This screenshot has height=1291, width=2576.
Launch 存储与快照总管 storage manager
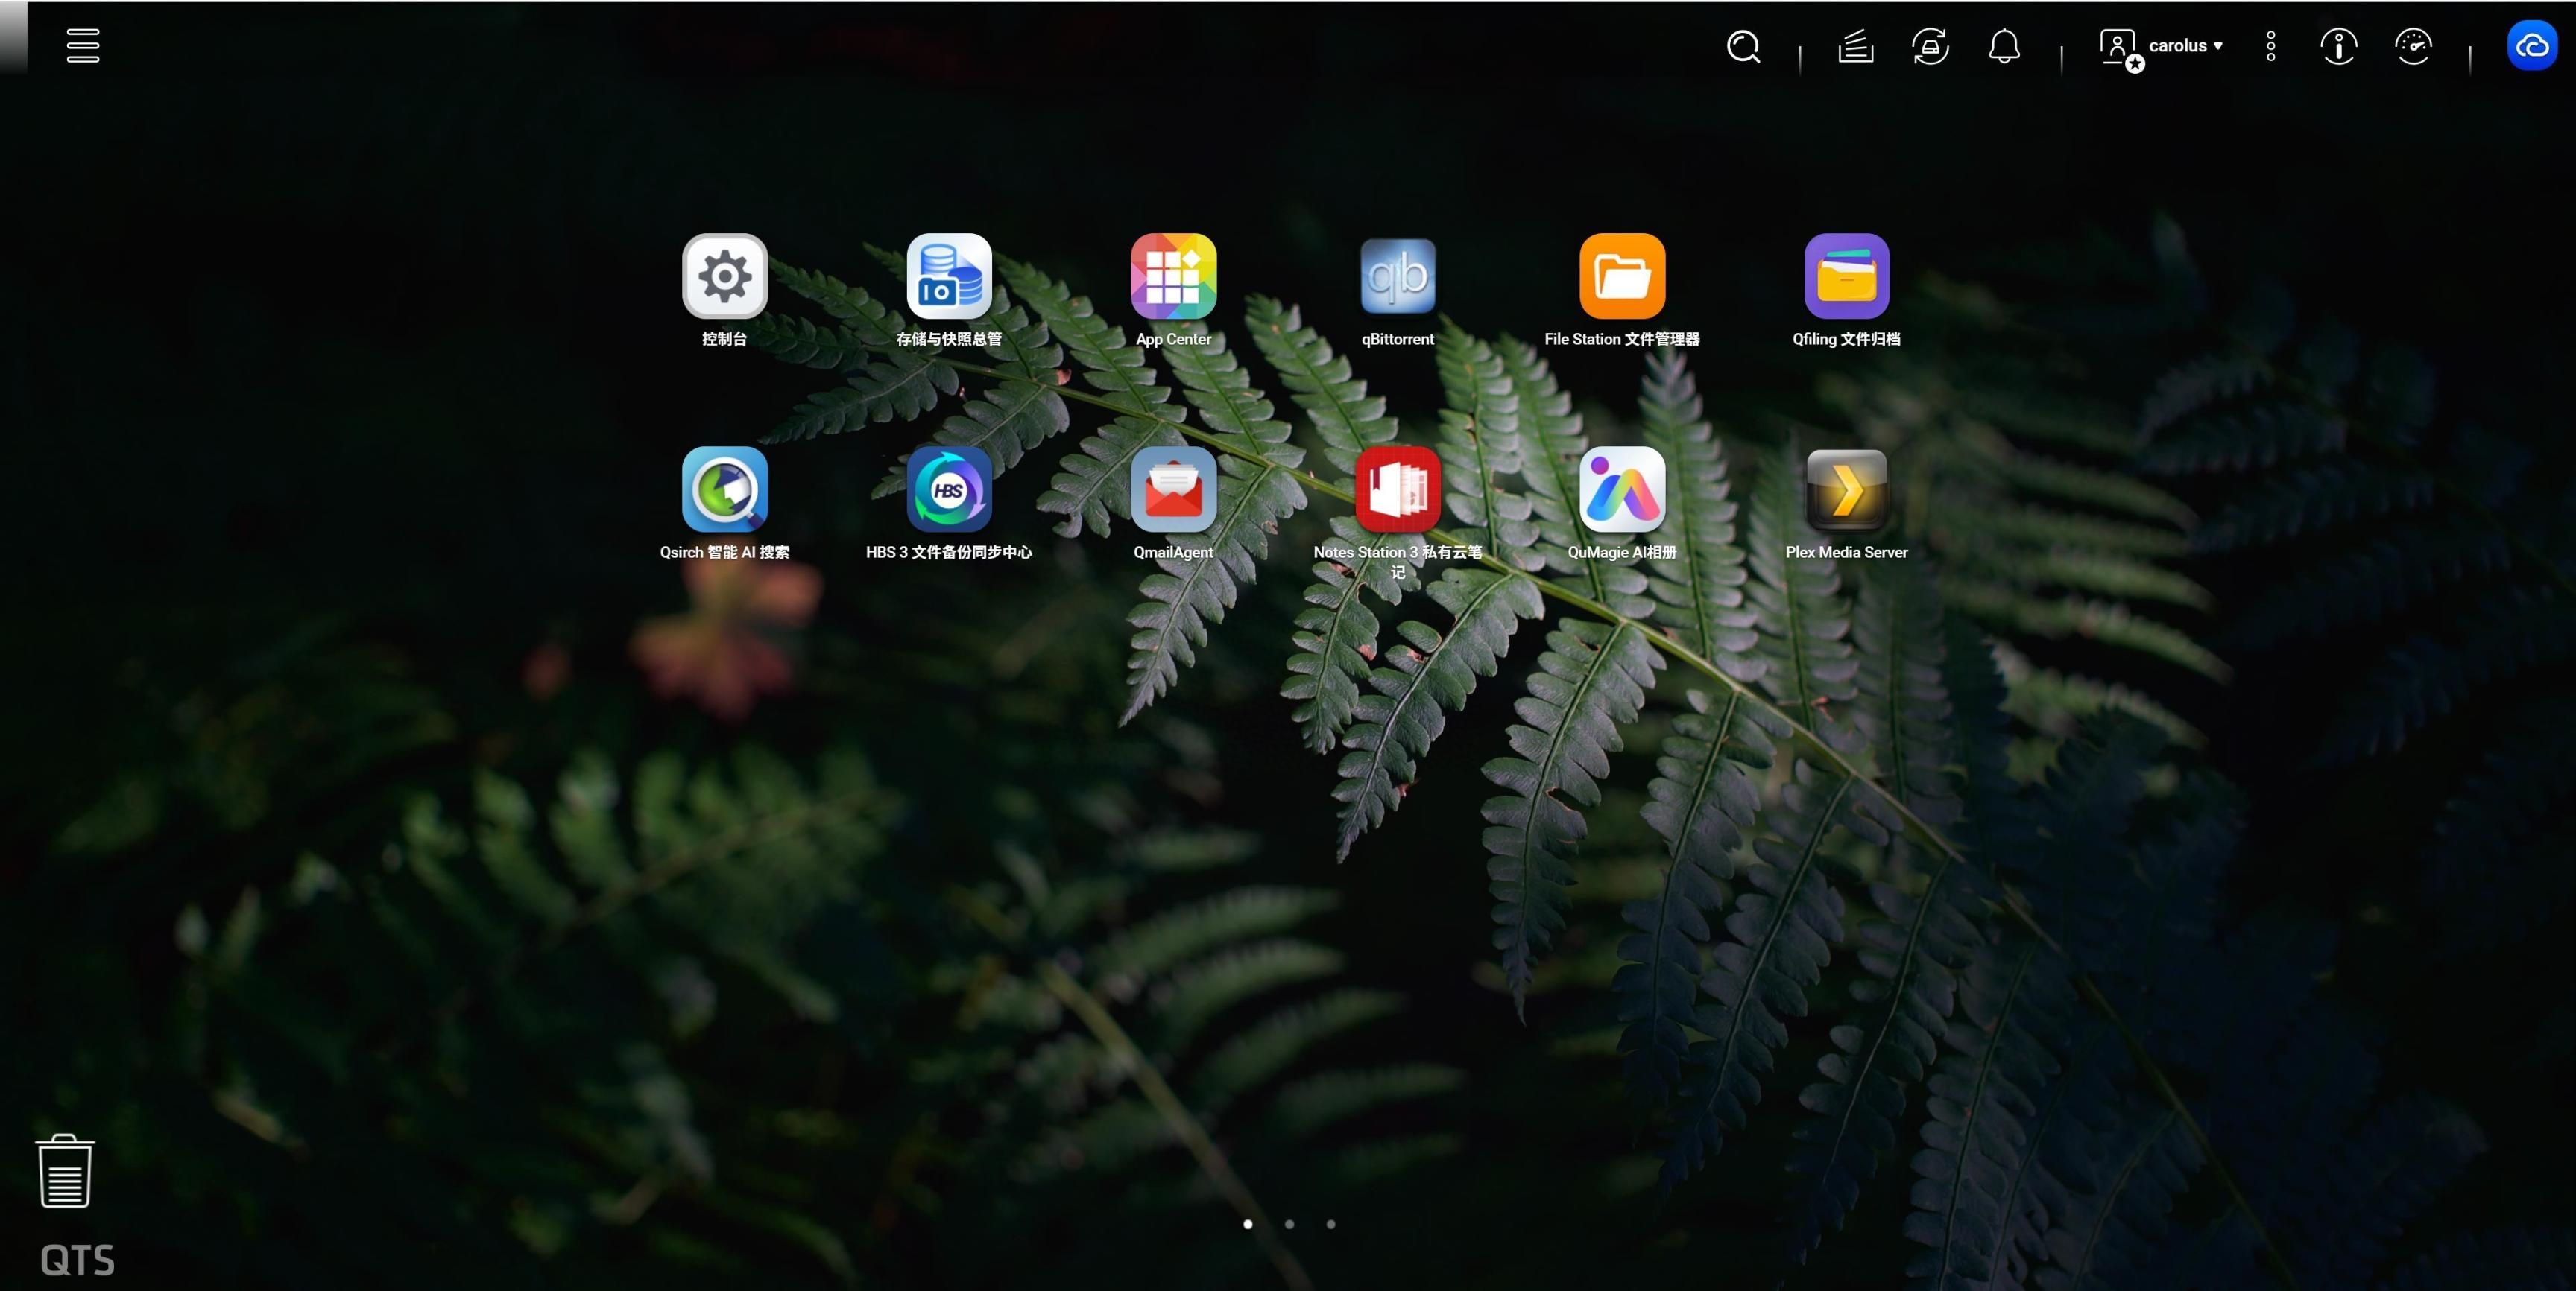948,276
